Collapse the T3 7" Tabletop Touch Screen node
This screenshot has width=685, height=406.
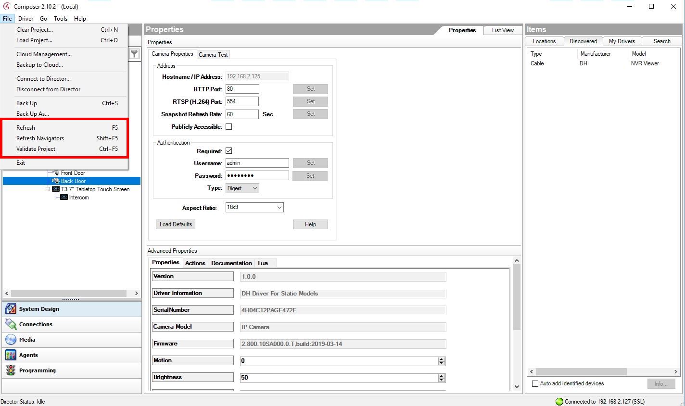point(48,189)
